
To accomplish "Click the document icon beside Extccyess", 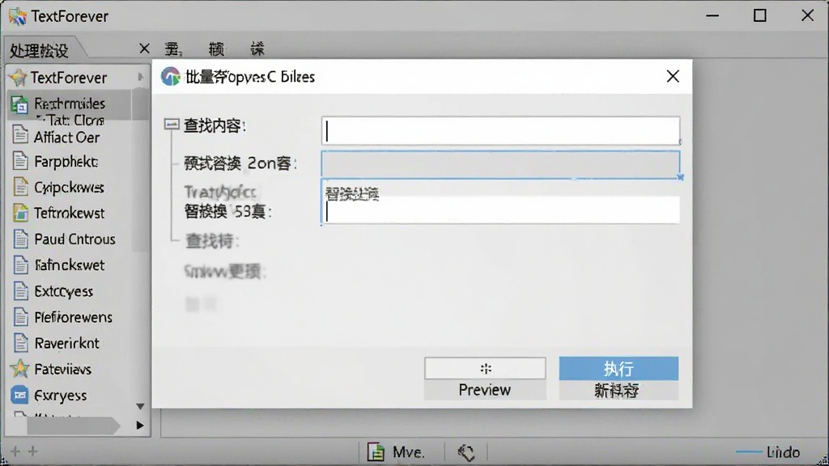I will point(20,291).
